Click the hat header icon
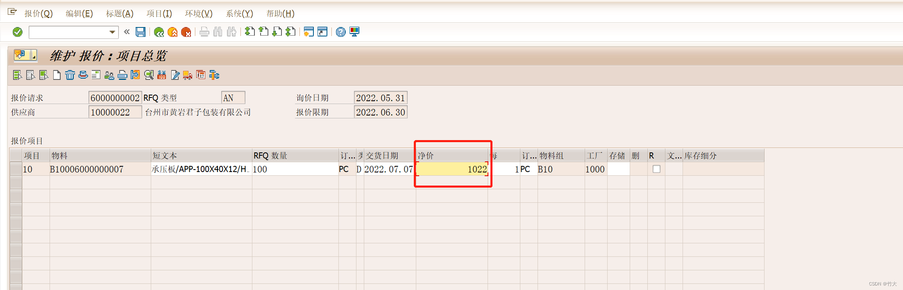 point(83,75)
